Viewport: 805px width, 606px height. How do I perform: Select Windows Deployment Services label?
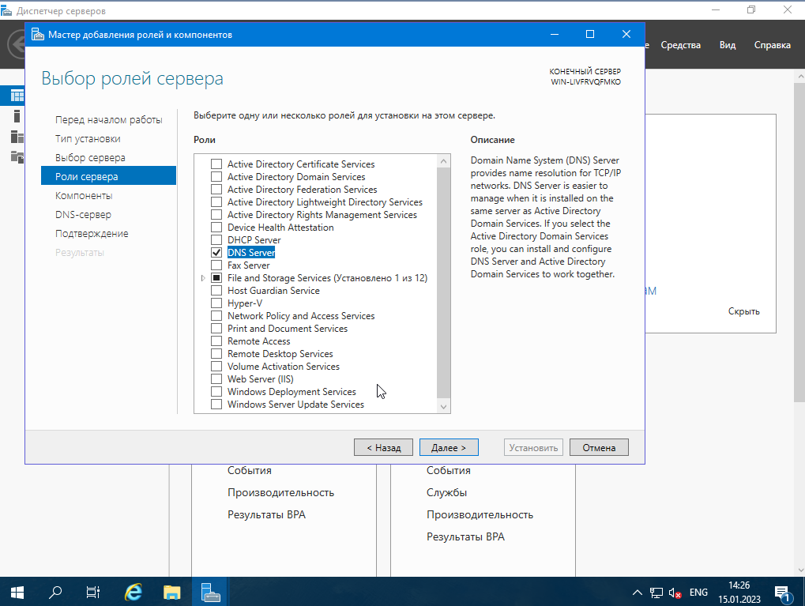coord(292,392)
